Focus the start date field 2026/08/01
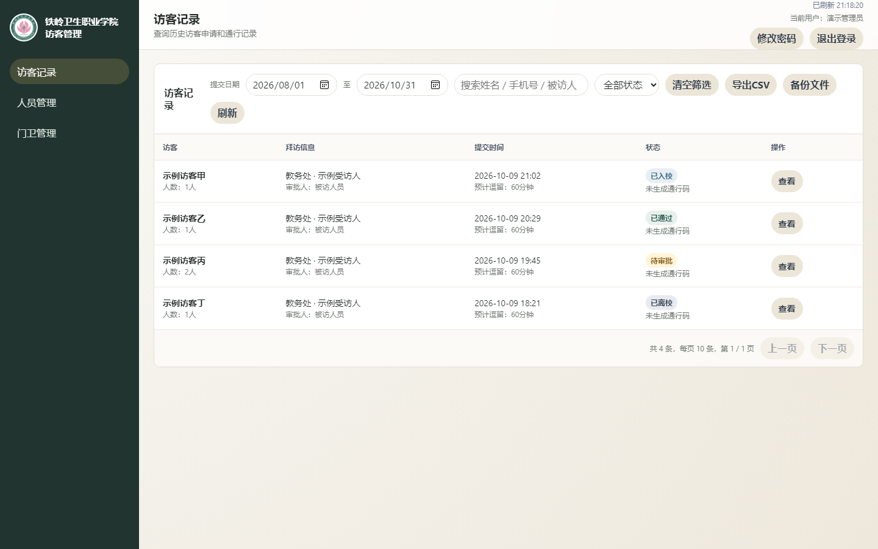878x549 pixels. [291, 85]
